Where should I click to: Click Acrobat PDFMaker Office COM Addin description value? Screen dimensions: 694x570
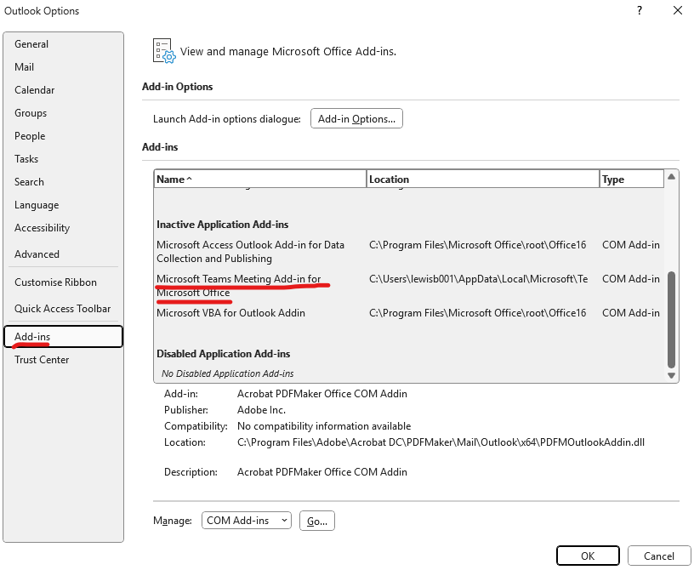pos(321,472)
